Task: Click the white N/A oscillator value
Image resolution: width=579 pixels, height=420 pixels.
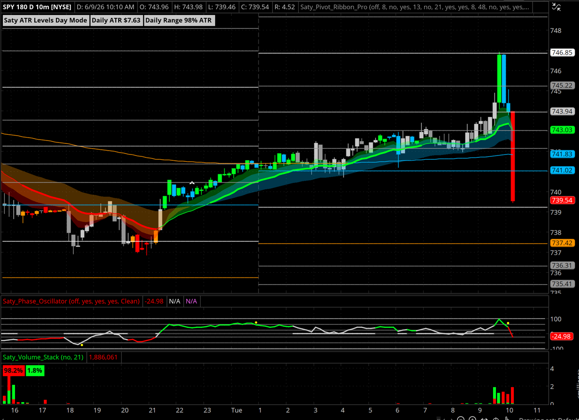Action: (x=175, y=301)
